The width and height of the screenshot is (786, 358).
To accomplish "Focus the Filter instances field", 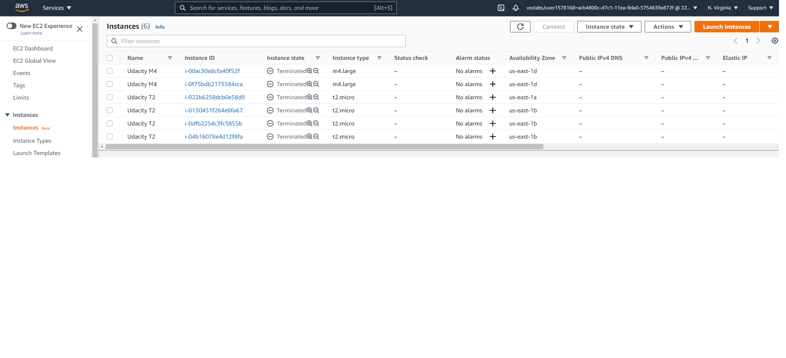I will [x=256, y=41].
